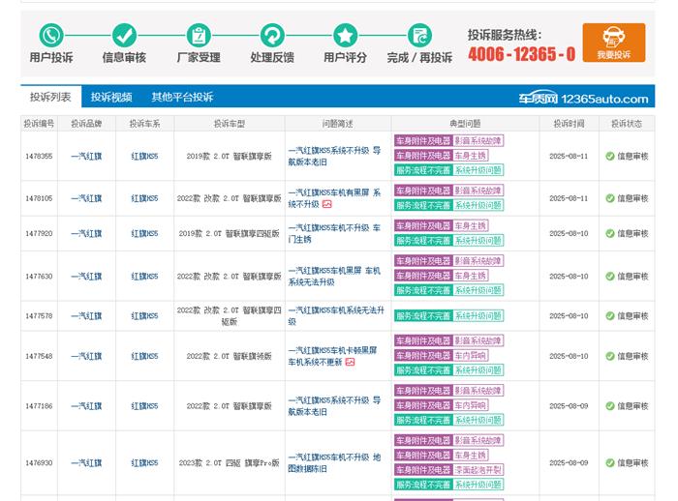
Task: Click the image icon in complaint 1477548
Action: click(x=350, y=363)
